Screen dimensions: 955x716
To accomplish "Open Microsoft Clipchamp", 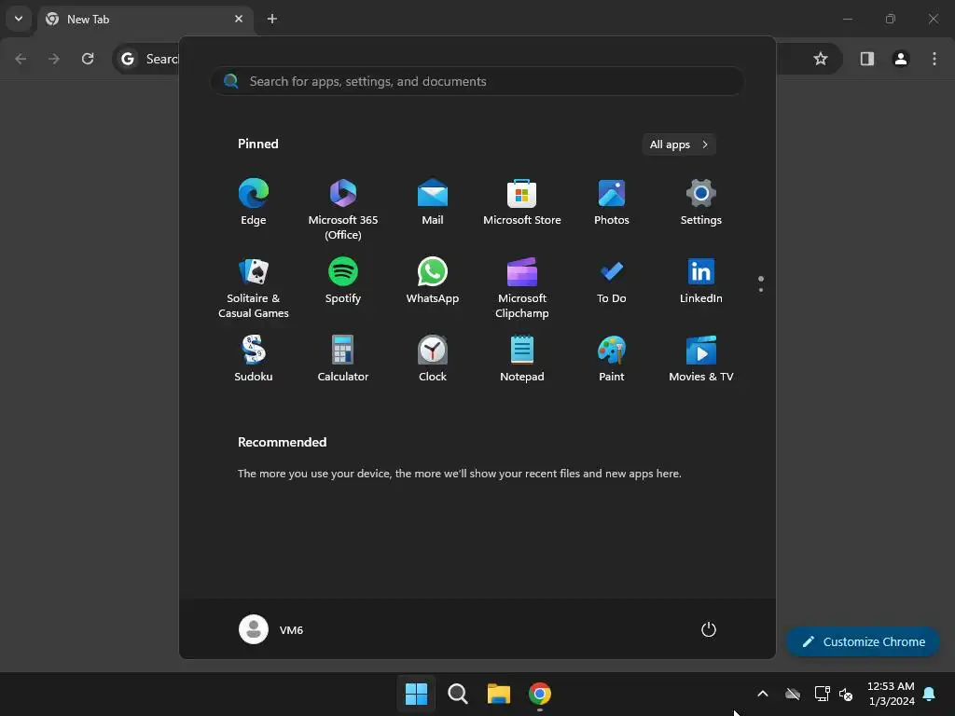I will coord(522,288).
